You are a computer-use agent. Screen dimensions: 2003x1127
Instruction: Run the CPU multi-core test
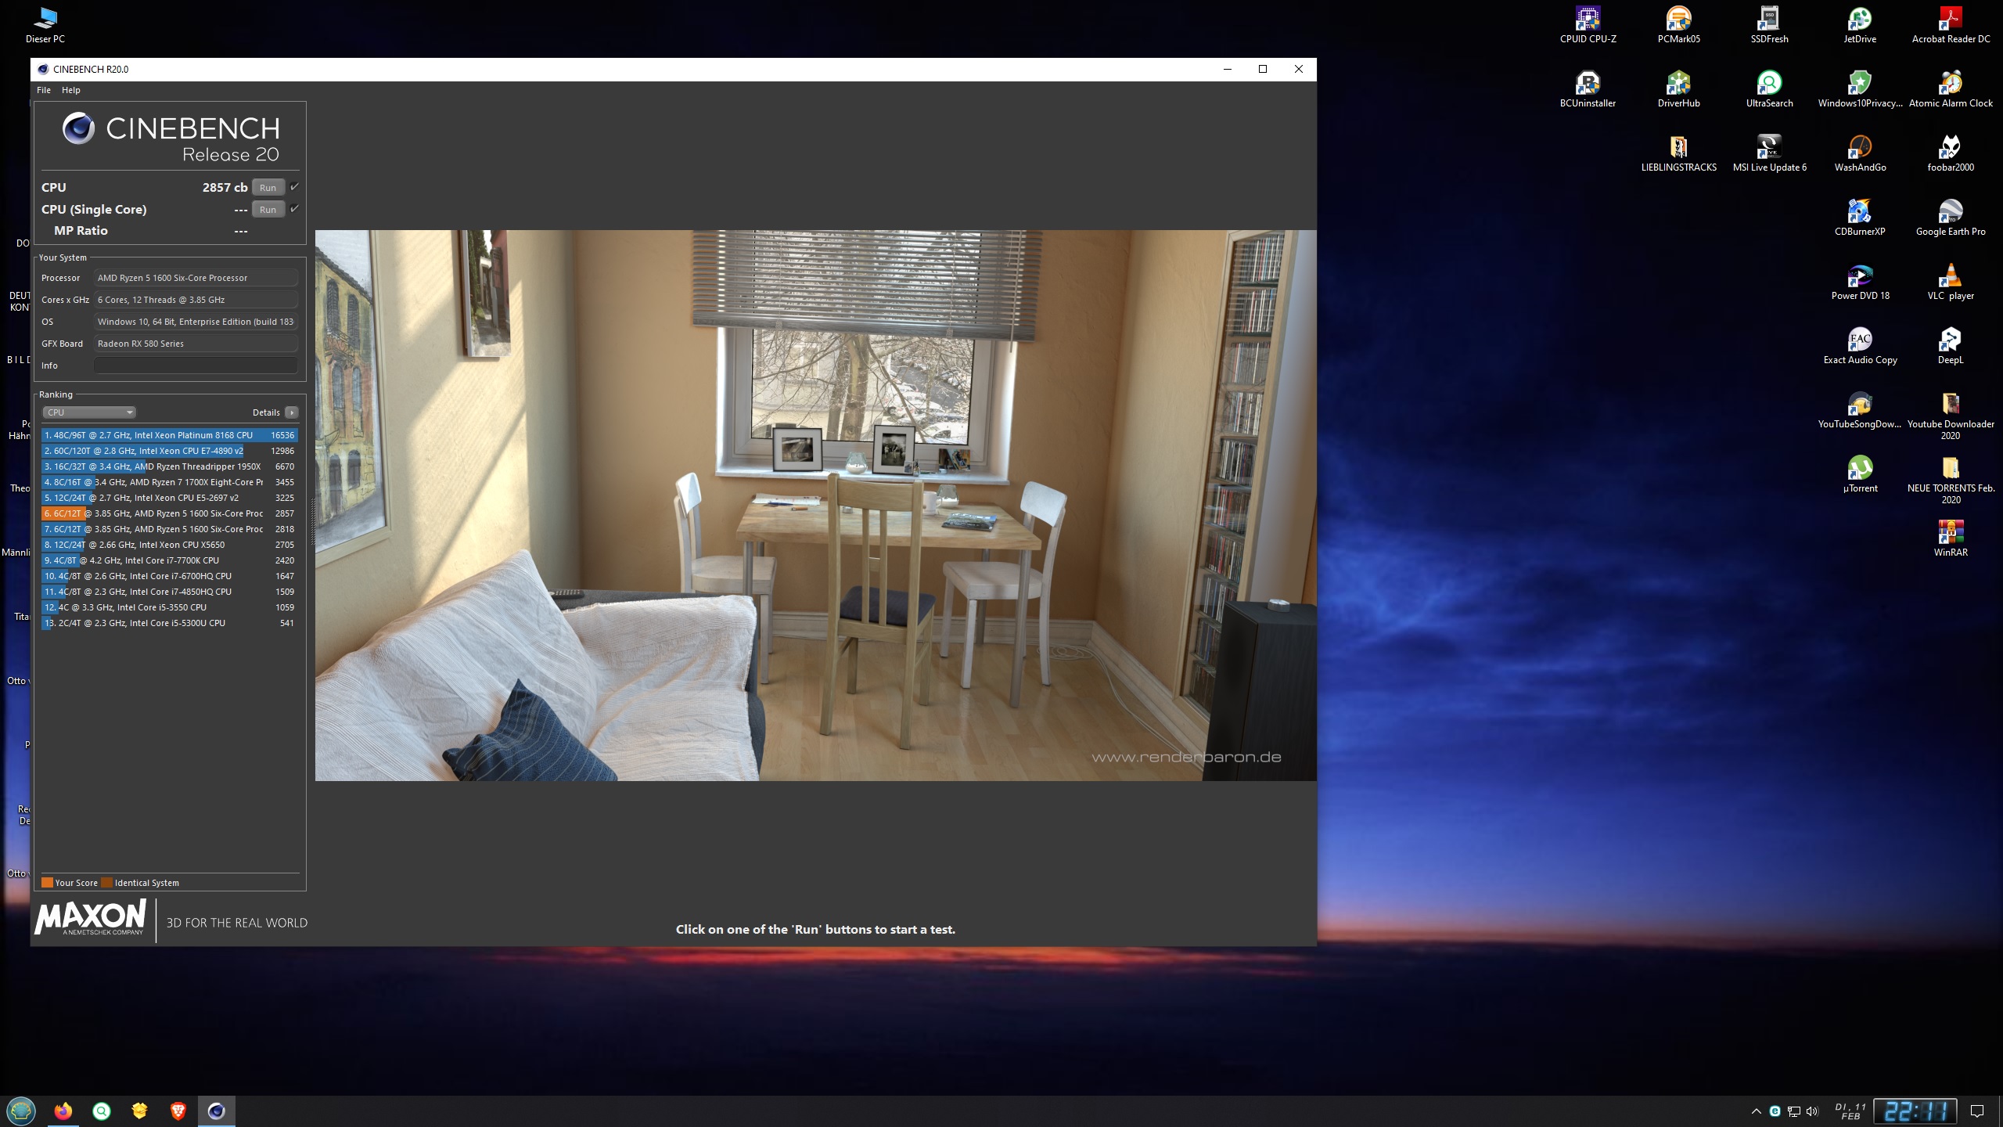(268, 188)
